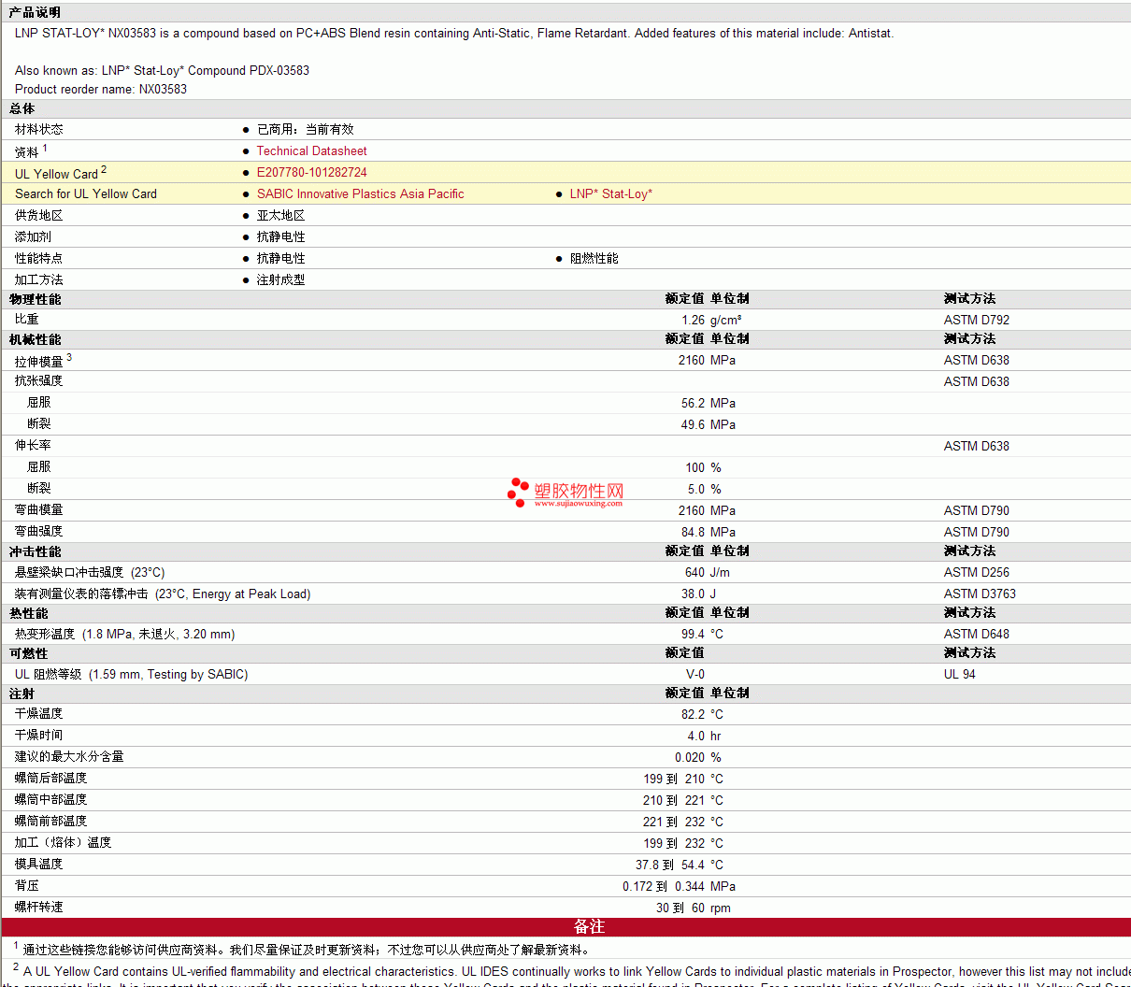The width and height of the screenshot is (1131, 987).
Task: Click the 弯曲模量 row label
Action: tap(38, 509)
